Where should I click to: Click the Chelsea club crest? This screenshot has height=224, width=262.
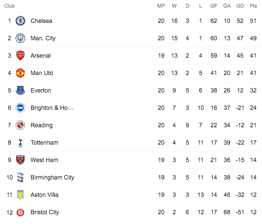20,21
